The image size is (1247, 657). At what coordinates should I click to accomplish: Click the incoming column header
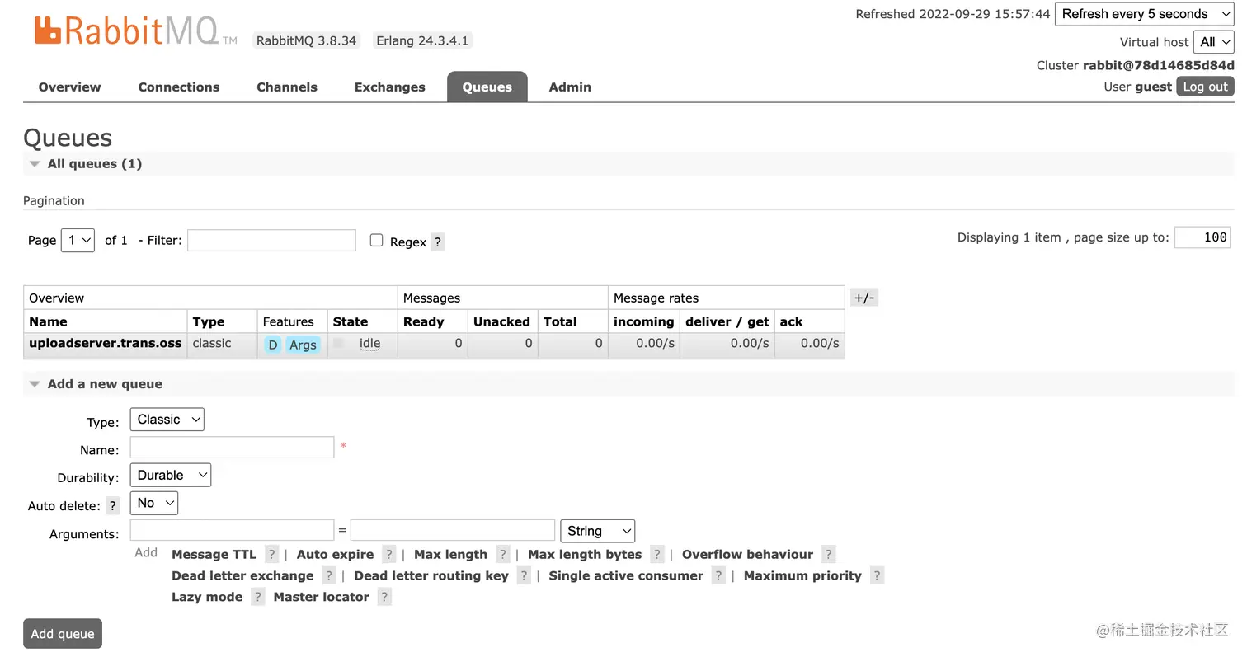point(644,322)
